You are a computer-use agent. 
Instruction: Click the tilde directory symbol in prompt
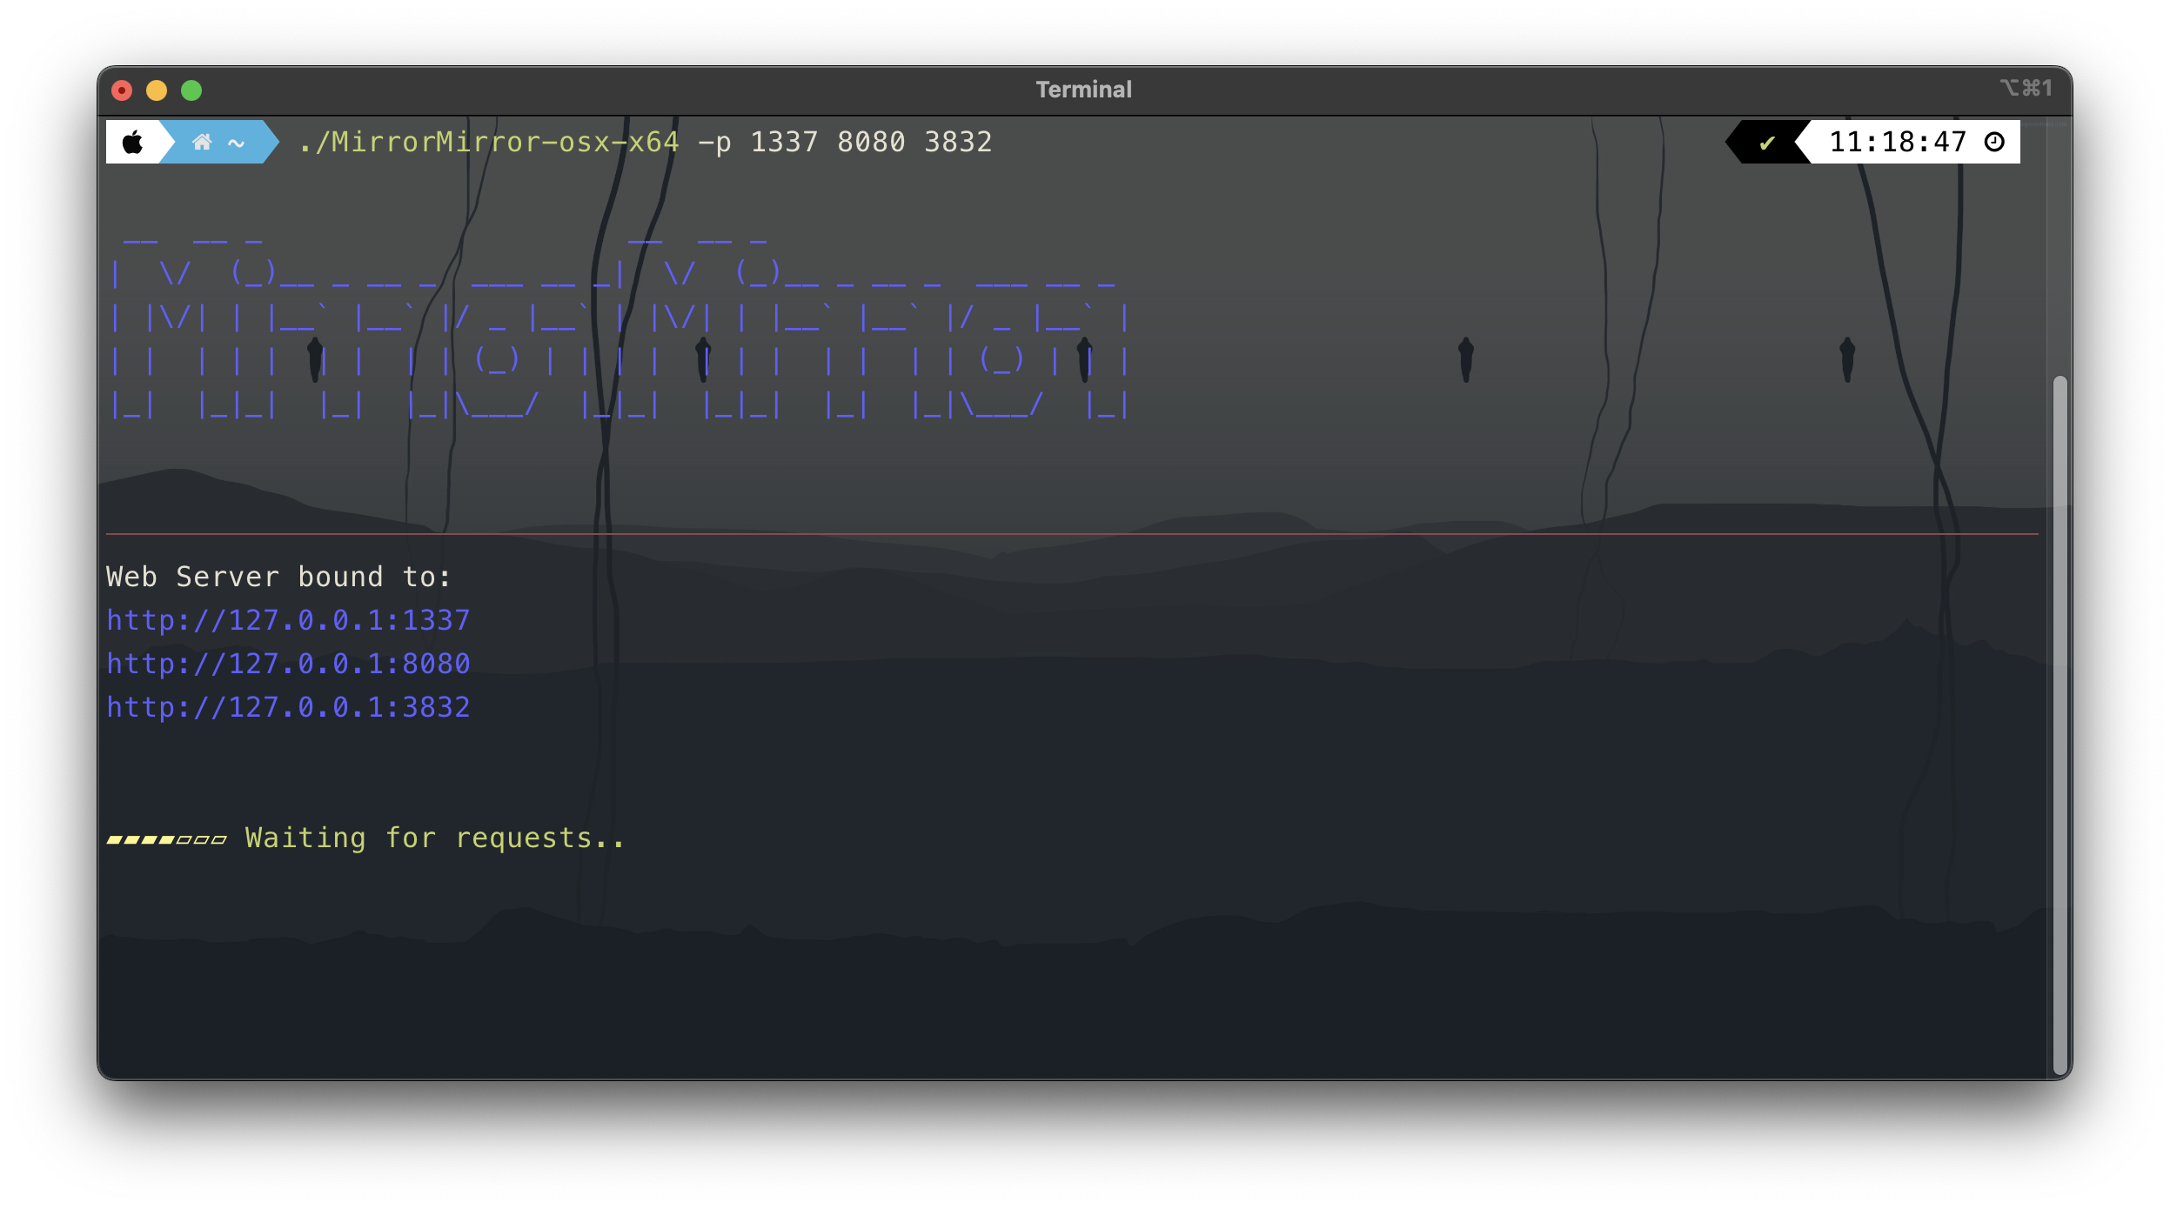[x=237, y=143]
